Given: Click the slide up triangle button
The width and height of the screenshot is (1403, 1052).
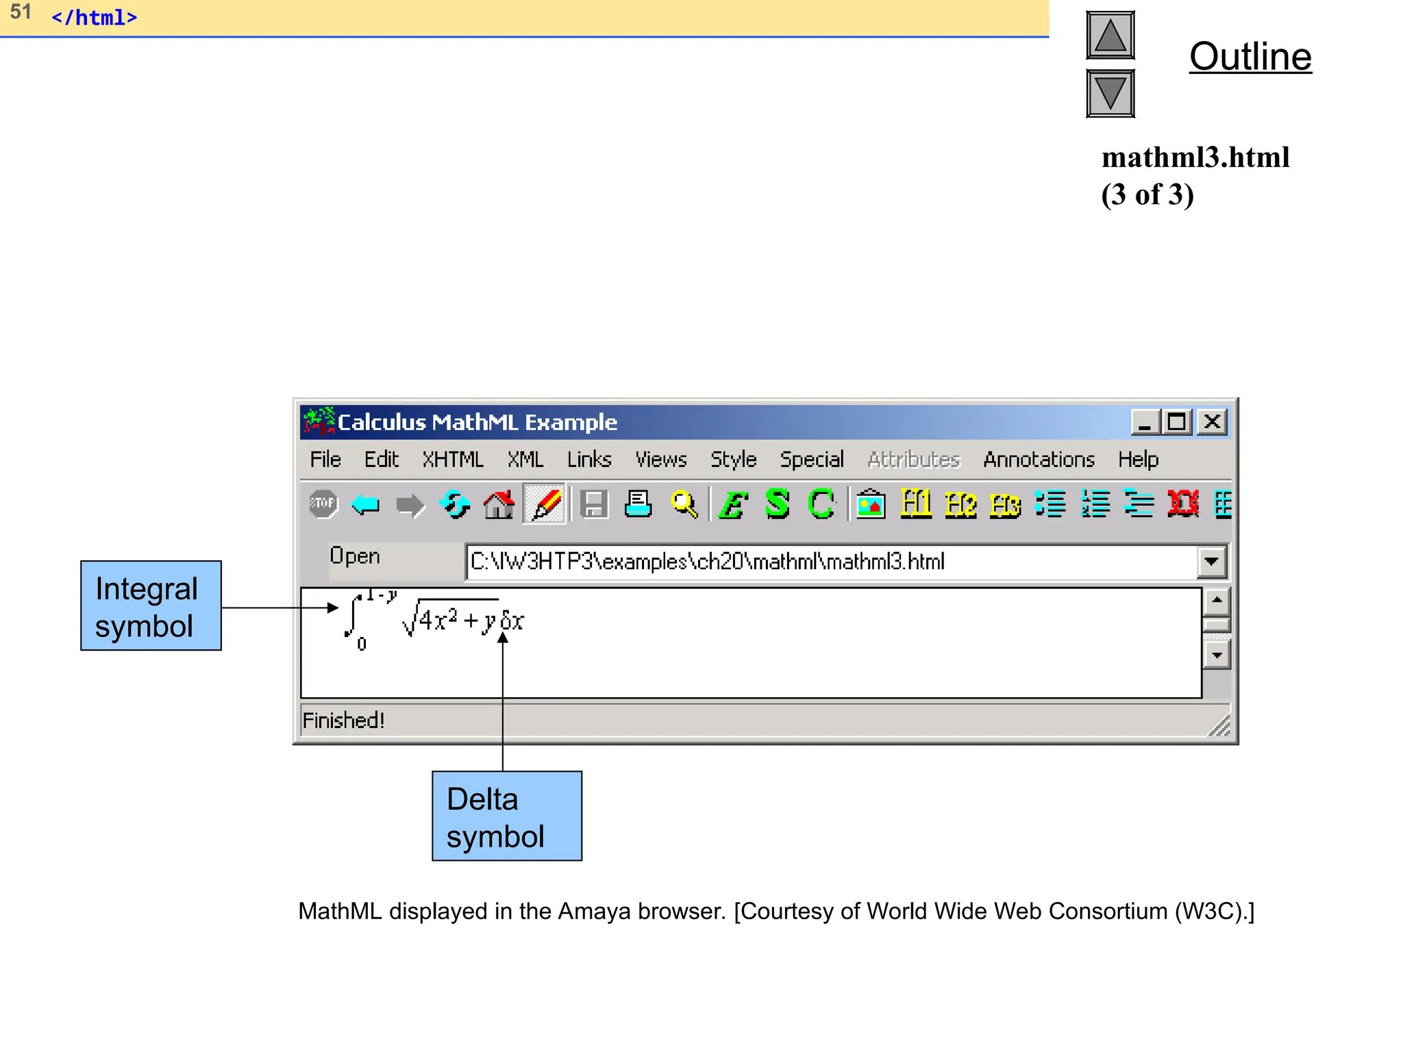Looking at the screenshot, I should point(1110,35).
